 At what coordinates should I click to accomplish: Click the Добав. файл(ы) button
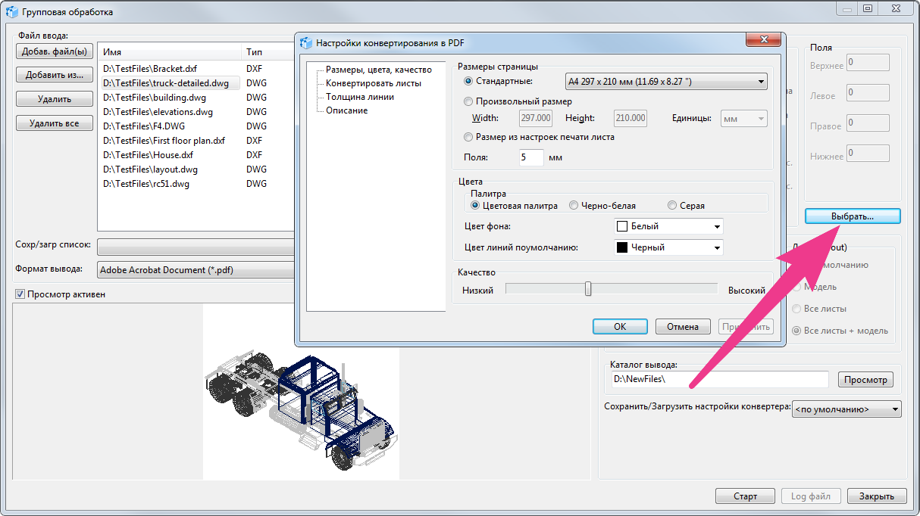pos(54,52)
